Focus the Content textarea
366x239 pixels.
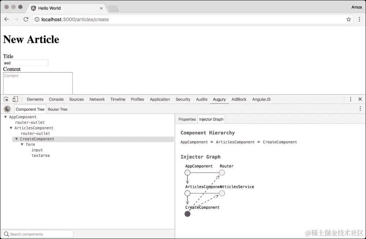coord(38,83)
